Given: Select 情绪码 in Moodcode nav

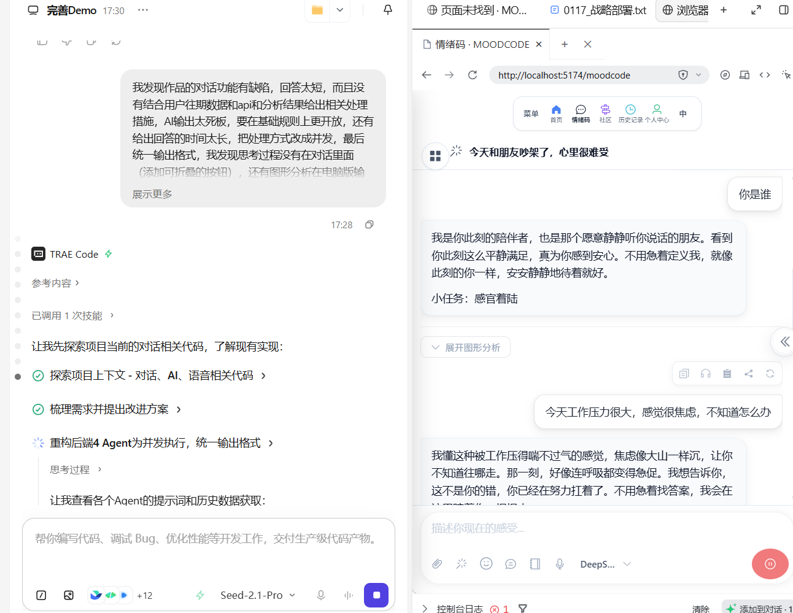Looking at the screenshot, I should tap(581, 114).
